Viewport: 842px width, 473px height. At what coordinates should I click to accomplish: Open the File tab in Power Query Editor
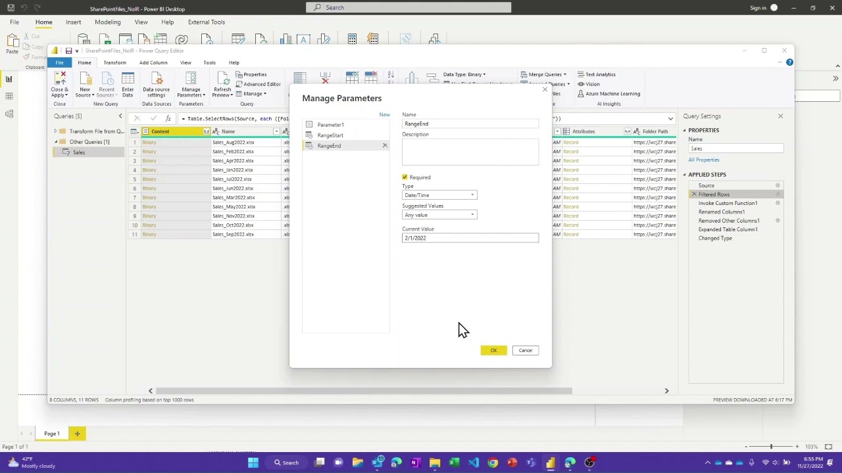[59, 62]
